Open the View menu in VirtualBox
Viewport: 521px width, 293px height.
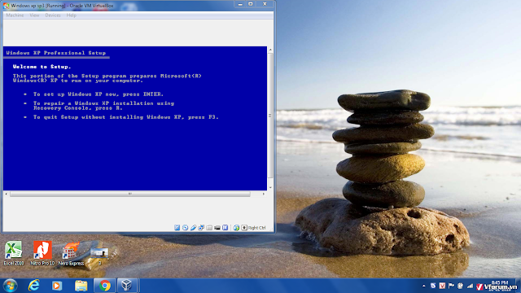(34, 15)
